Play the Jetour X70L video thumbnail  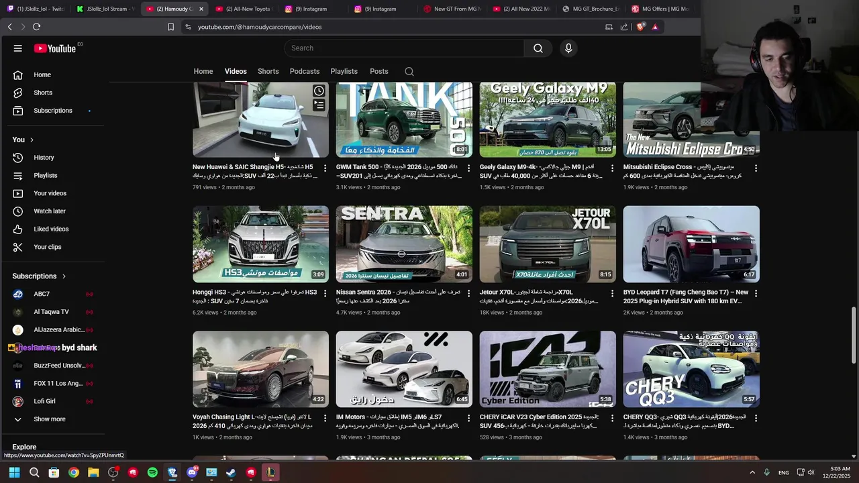pos(548,244)
